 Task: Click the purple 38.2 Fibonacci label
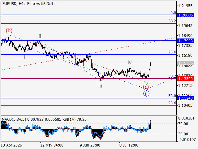tap(172, 21)
